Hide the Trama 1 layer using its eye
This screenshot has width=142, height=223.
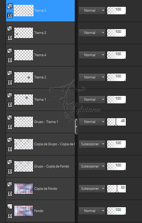pyautogui.click(x=10, y=105)
